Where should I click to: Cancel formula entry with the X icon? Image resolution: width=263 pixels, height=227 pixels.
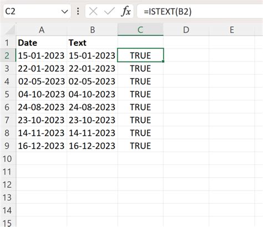click(x=93, y=12)
